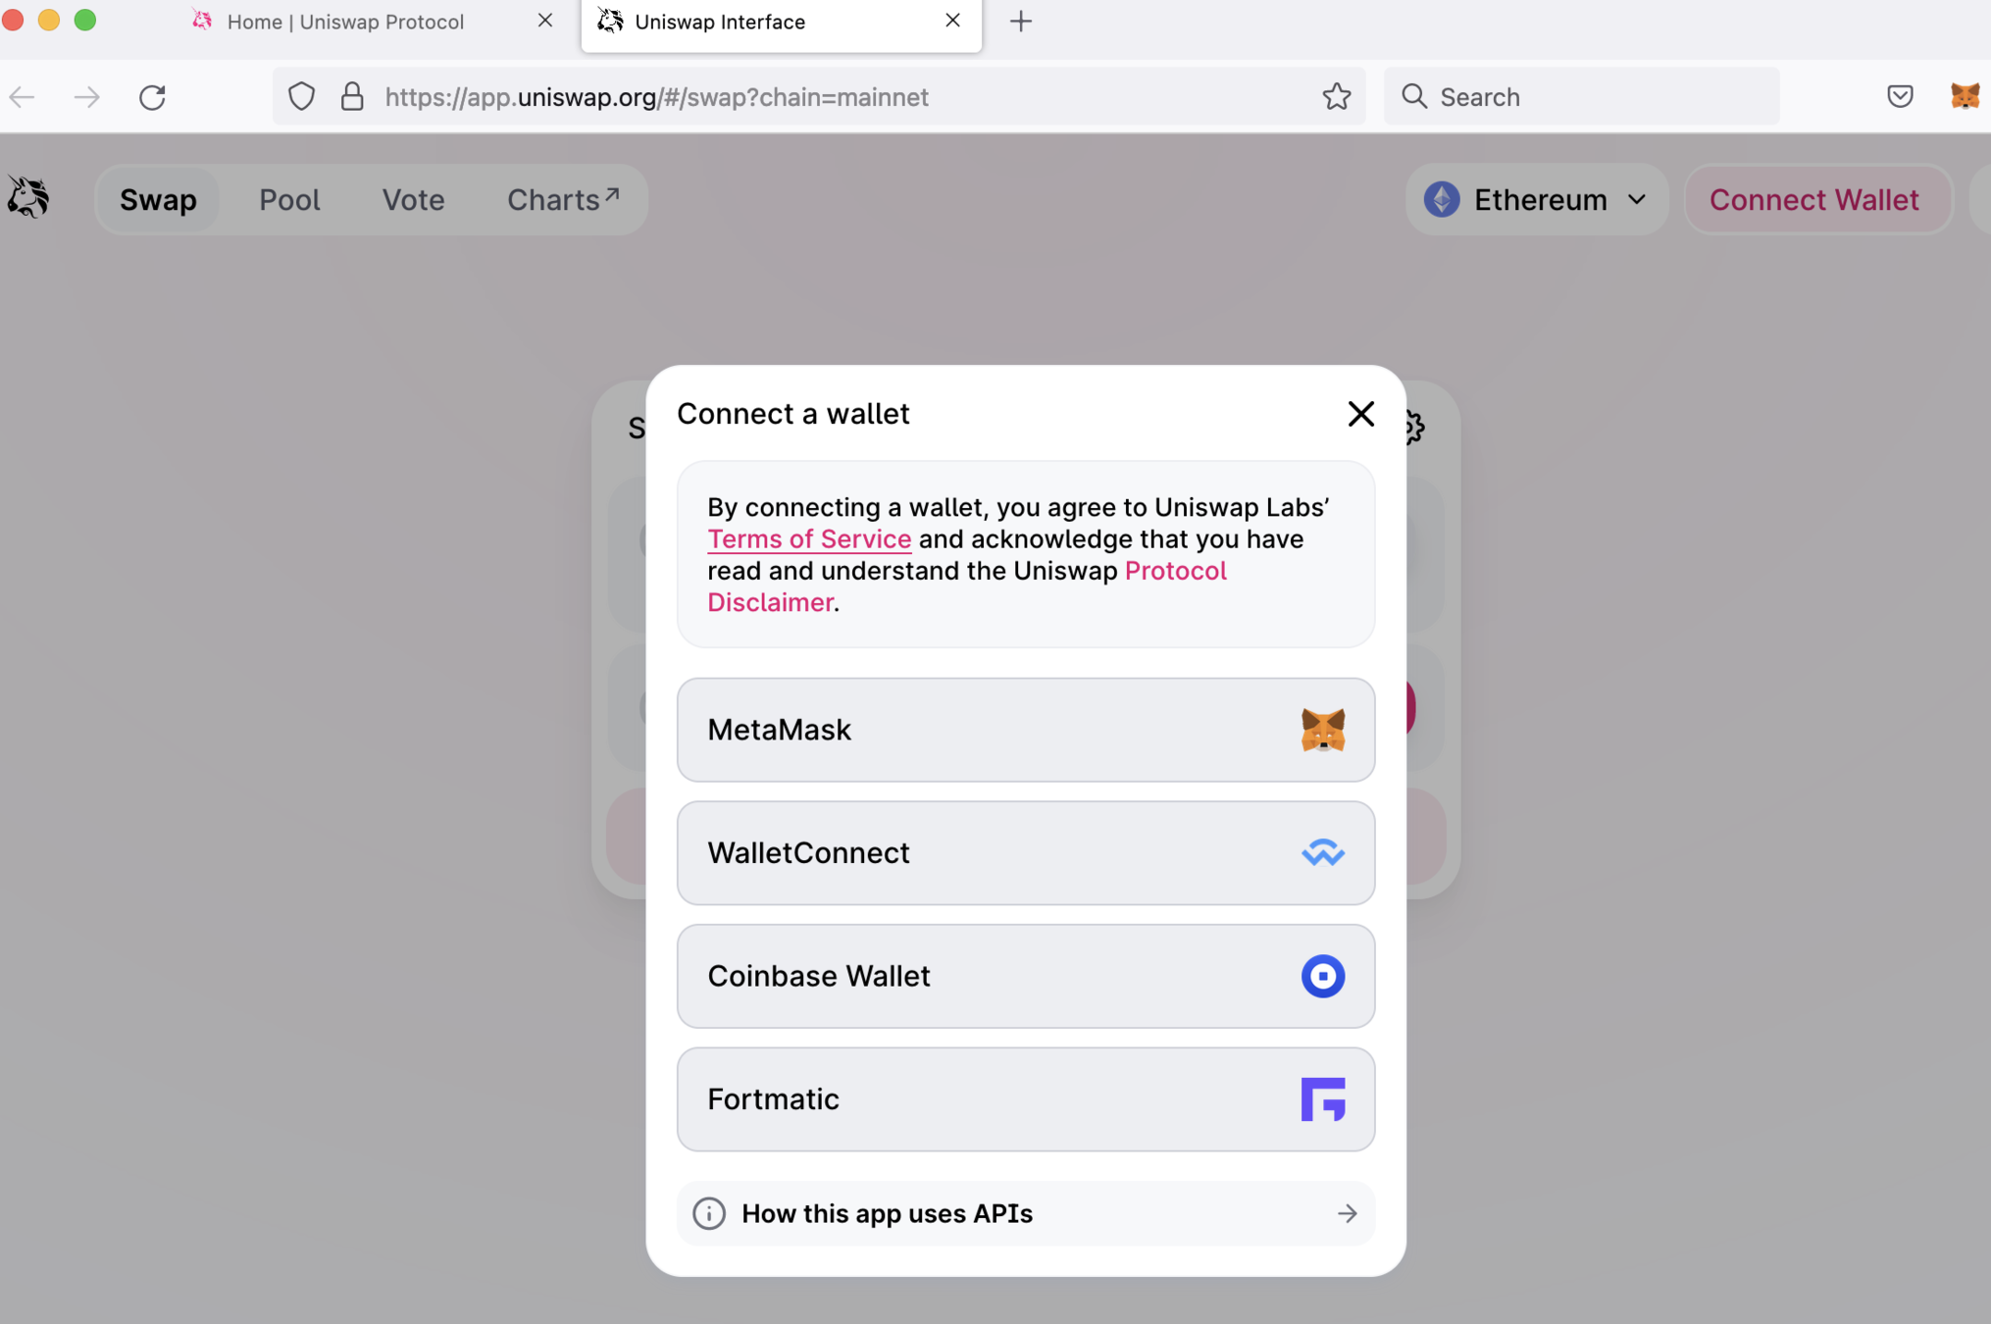The width and height of the screenshot is (1991, 1324).
Task: Click the WalletConnect wave logo icon
Action: (x=1322, y=853)
